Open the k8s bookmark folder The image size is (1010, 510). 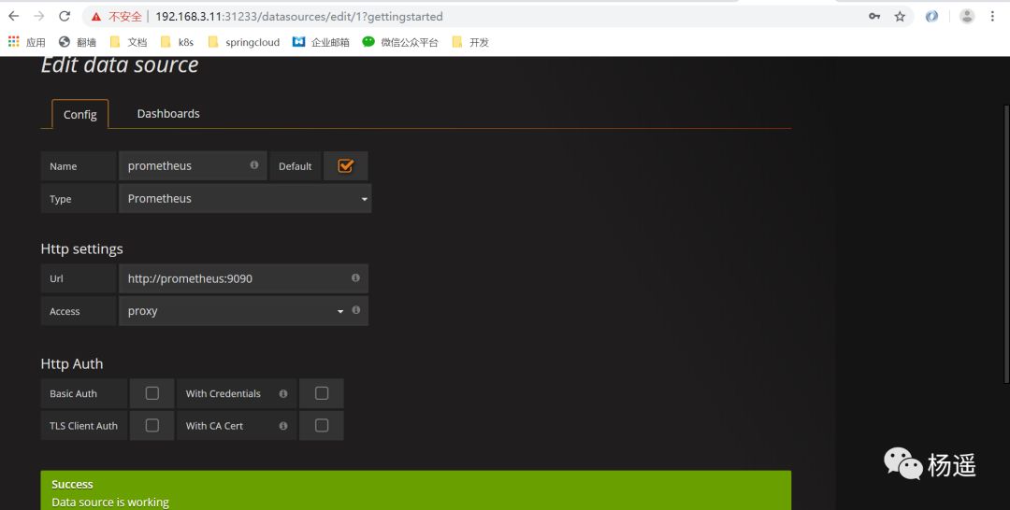(177, 42)
